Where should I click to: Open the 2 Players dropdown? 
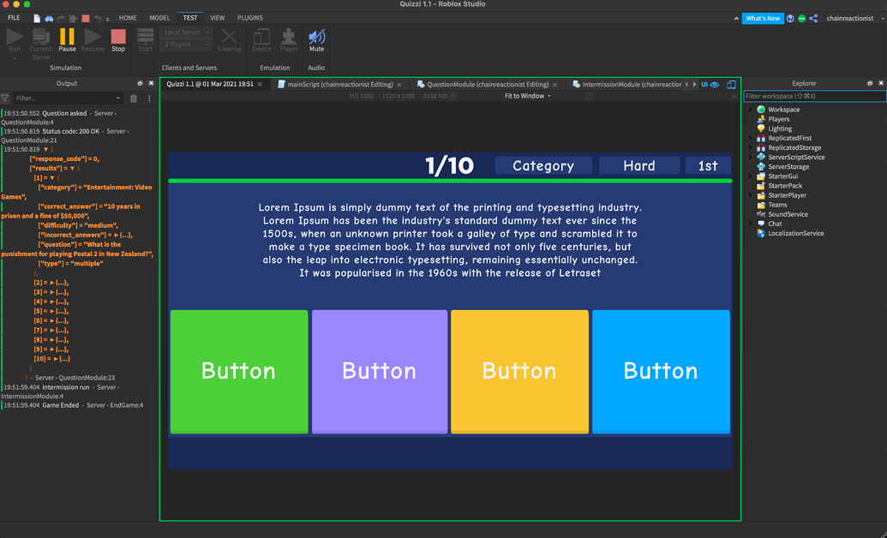185,44
